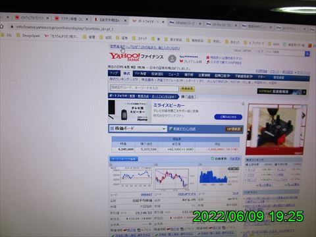
Task: Close the ポートフォリオ browser tab
Action: (163, 22)
